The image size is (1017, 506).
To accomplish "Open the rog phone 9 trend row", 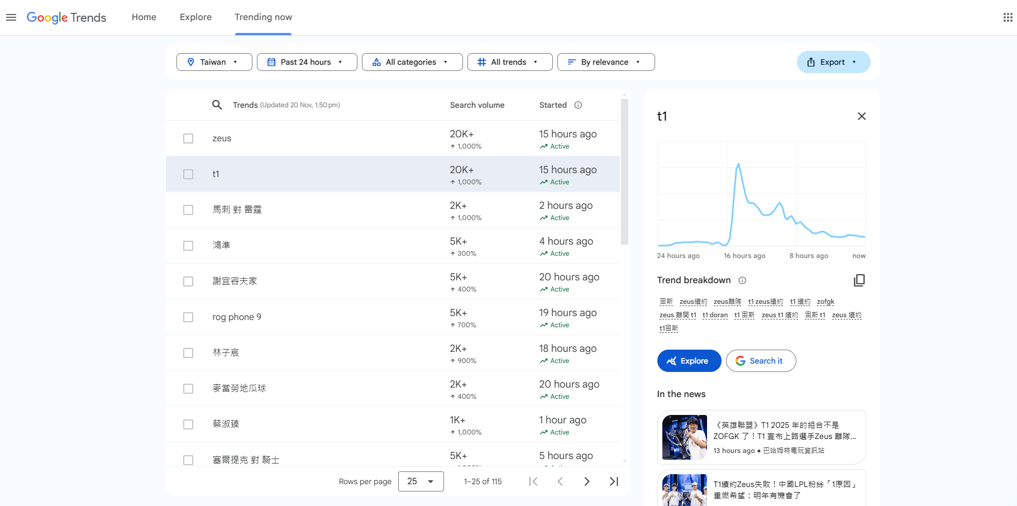I will click(393, 317).
